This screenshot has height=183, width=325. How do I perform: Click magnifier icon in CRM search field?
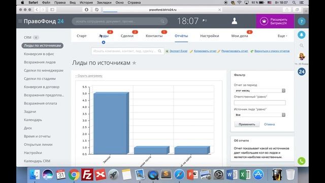coord(159,51)
